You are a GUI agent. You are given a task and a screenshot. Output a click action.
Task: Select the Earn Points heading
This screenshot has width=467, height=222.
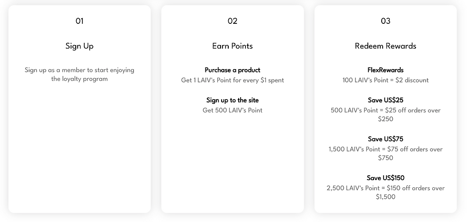pos(233,46)
